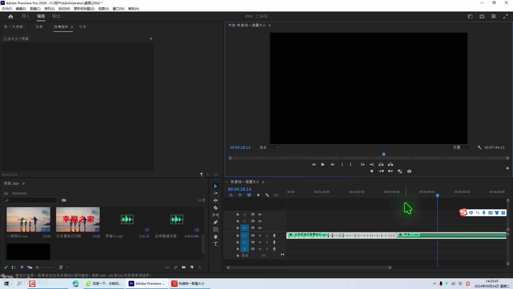Select the Type tool
Screen dimensions: 513x289
click(216, 244)
